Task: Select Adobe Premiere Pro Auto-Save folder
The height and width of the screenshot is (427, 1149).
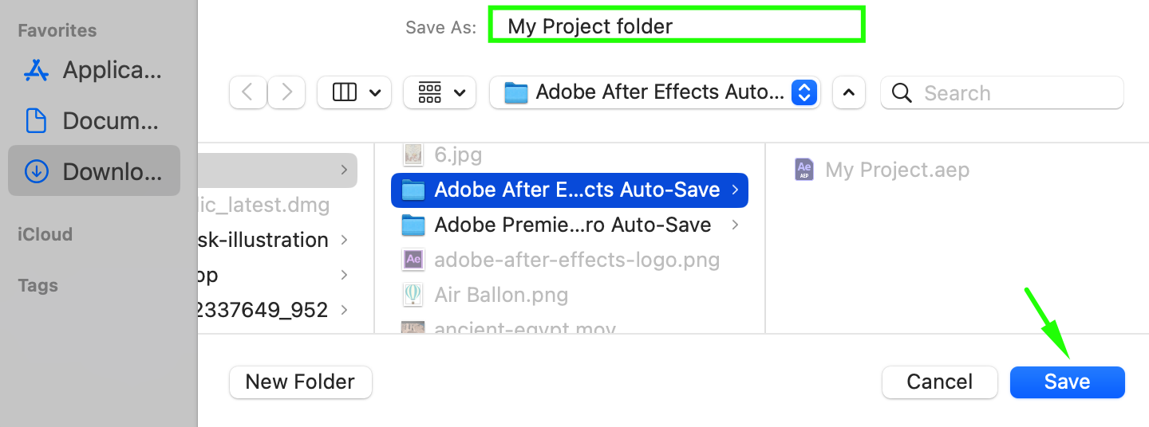Action: pos(570,225)
